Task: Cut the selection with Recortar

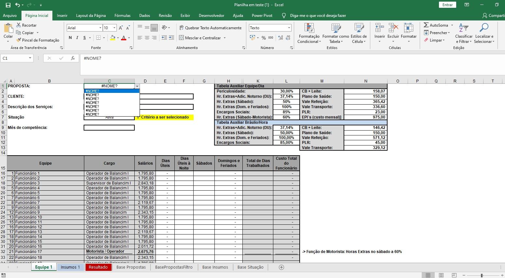Action: pos(26,25)
